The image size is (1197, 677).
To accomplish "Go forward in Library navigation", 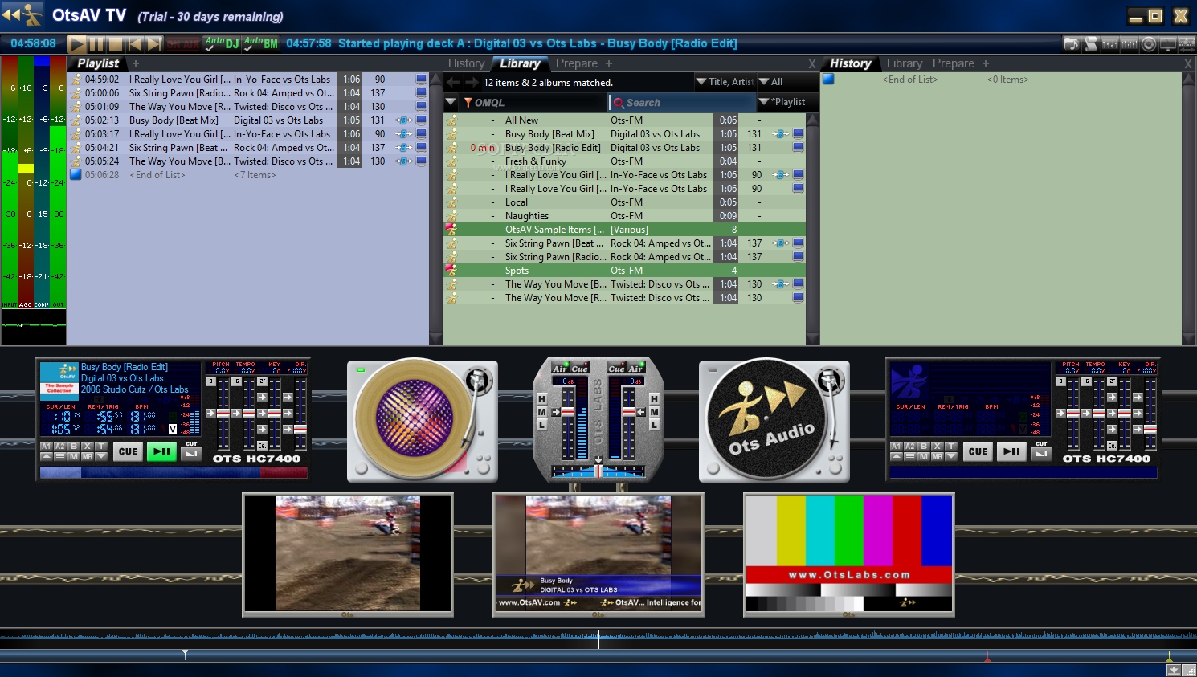I will [472, 82].
